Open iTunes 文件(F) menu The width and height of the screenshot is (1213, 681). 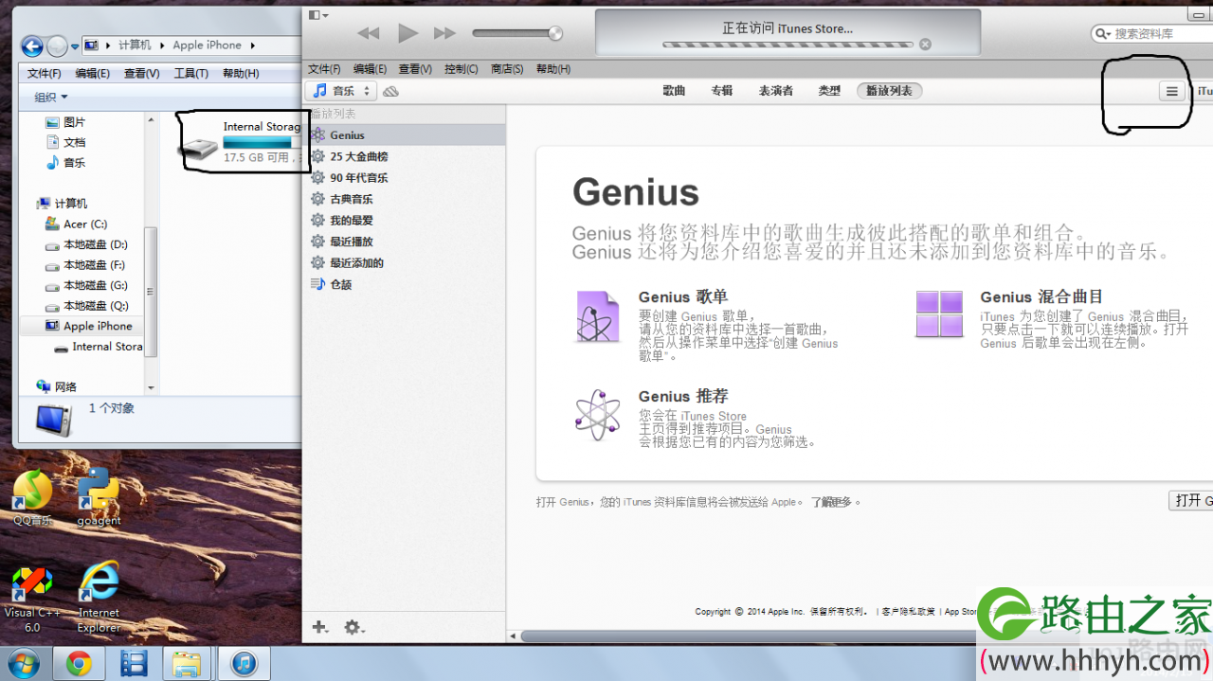(x=324, y=69)
